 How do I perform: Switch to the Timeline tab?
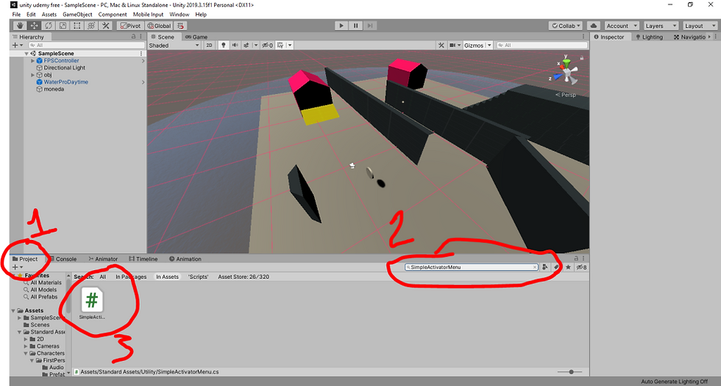coord(143,259)
